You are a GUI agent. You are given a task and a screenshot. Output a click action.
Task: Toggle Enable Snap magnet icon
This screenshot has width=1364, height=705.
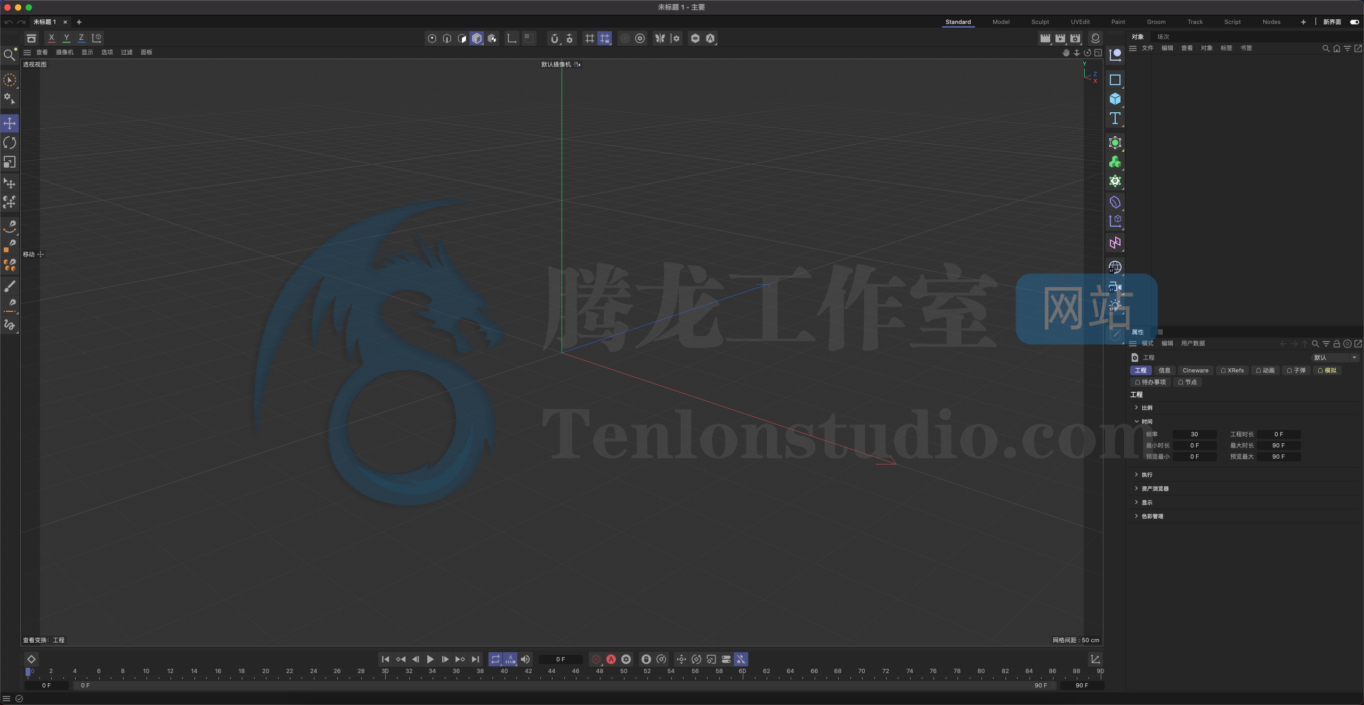tap(555, 38)
